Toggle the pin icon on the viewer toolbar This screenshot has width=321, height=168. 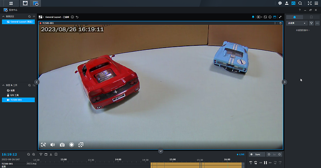point(253,17)
